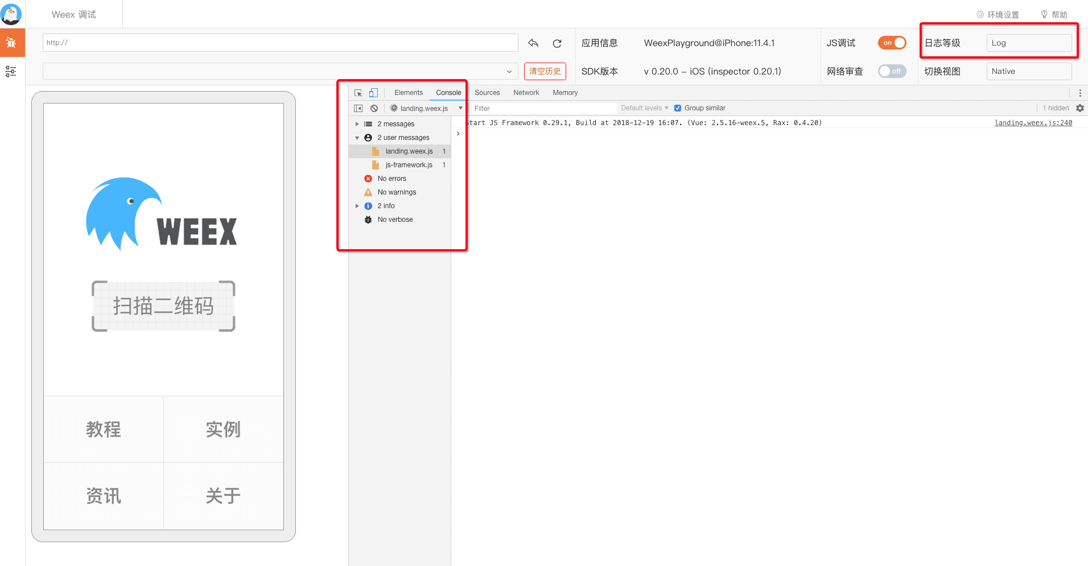Open the Network tab
This screenshot has height=566, width=1088.
tap(526, 93)
